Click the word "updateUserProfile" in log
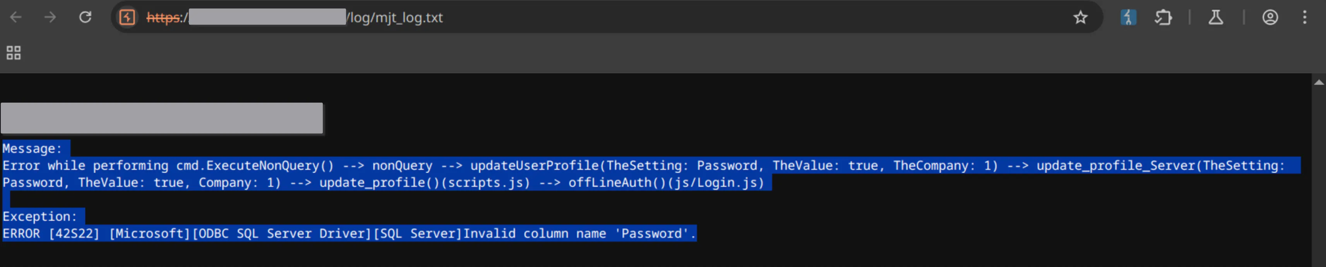1326x267 pixels. coord(535,166)
